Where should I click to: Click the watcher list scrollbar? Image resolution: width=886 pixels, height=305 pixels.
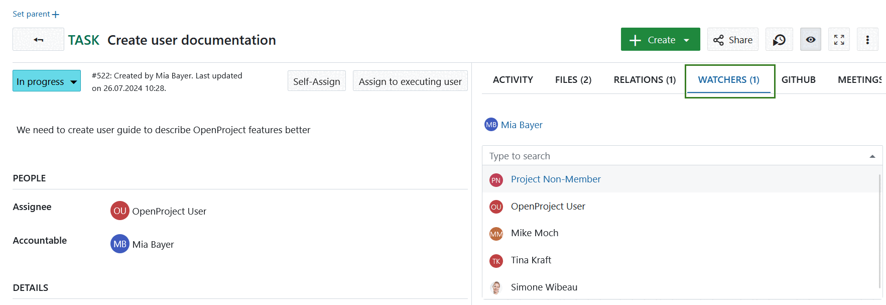pyautogui.click(x=879, y=231)
